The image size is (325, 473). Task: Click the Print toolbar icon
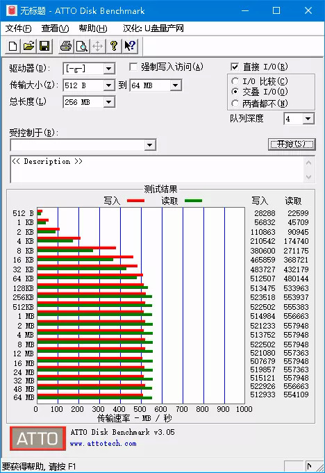point(66,46)
